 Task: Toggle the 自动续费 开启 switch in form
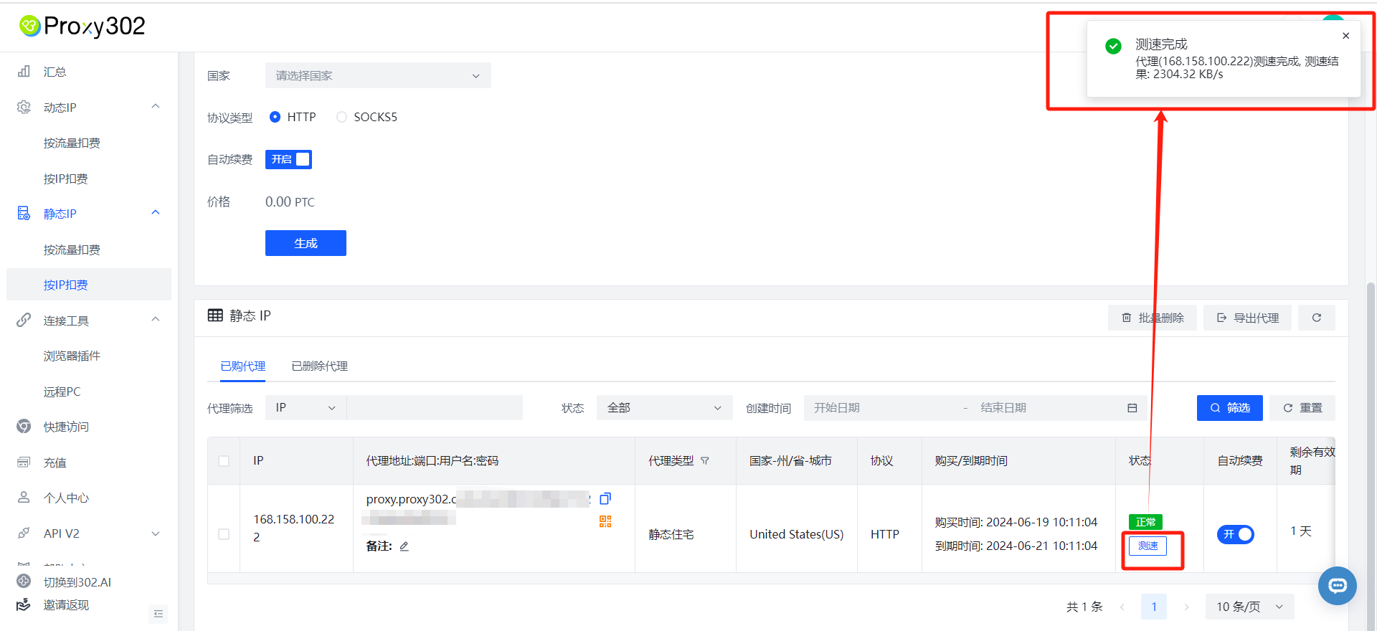point(288,159)
